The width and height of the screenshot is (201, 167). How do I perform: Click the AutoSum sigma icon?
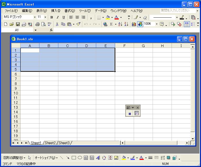(x=111, y=24)
